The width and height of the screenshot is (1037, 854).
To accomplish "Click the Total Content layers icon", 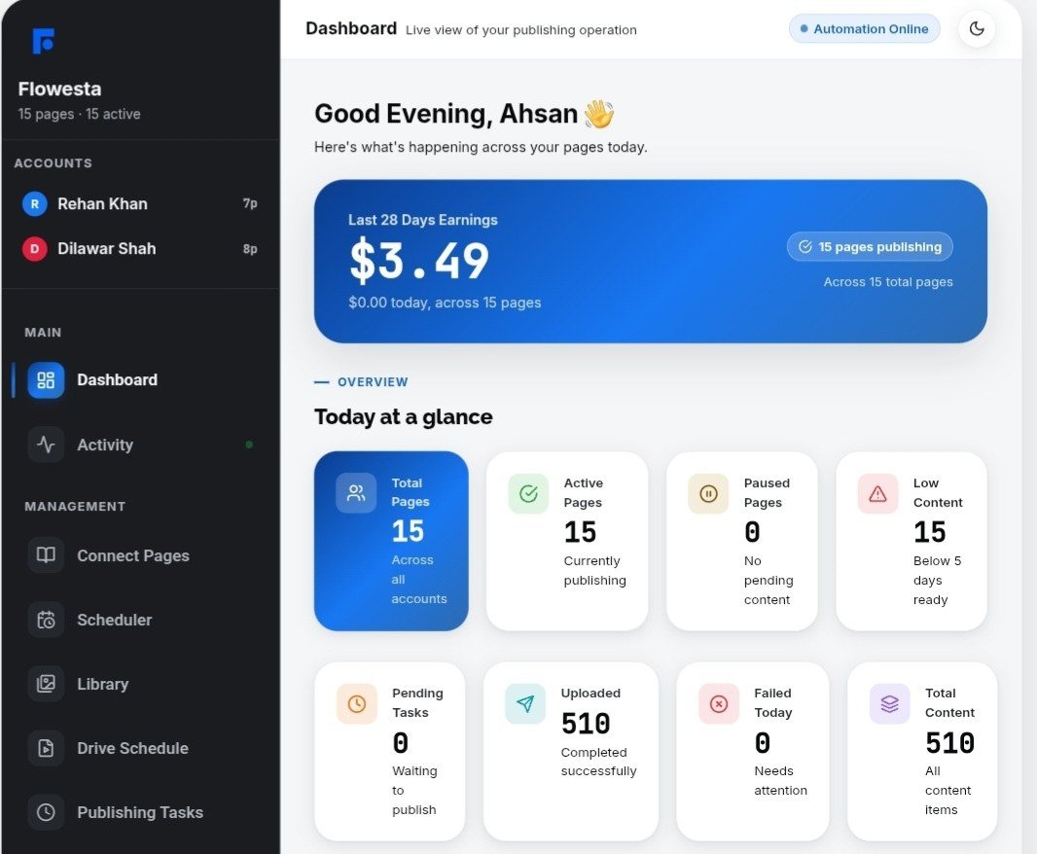I will [889, 704].
